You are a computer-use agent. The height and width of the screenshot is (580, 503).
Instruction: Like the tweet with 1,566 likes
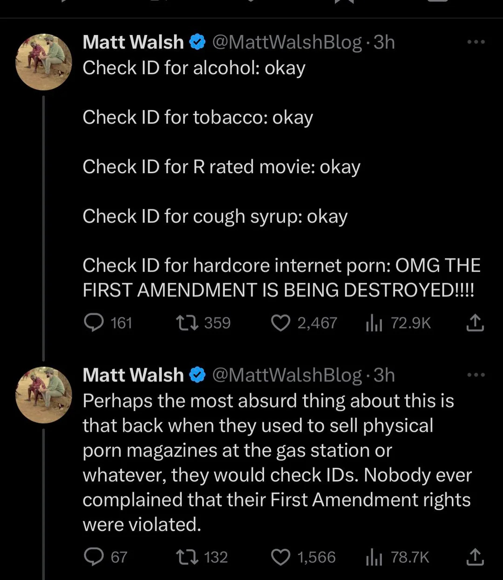pyautogui.click(x=281, y=557)
